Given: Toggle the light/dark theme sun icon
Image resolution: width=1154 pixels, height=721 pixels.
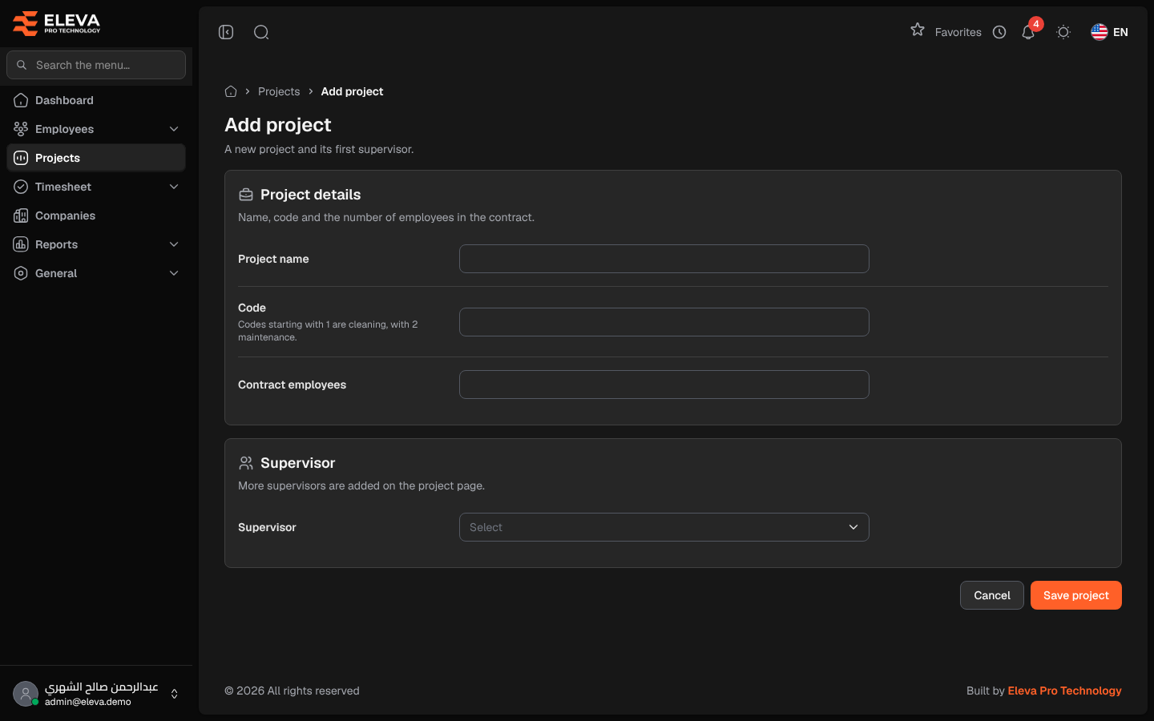Looking at the screenshot, I should pyautogui.click(x=1063, y=32).
